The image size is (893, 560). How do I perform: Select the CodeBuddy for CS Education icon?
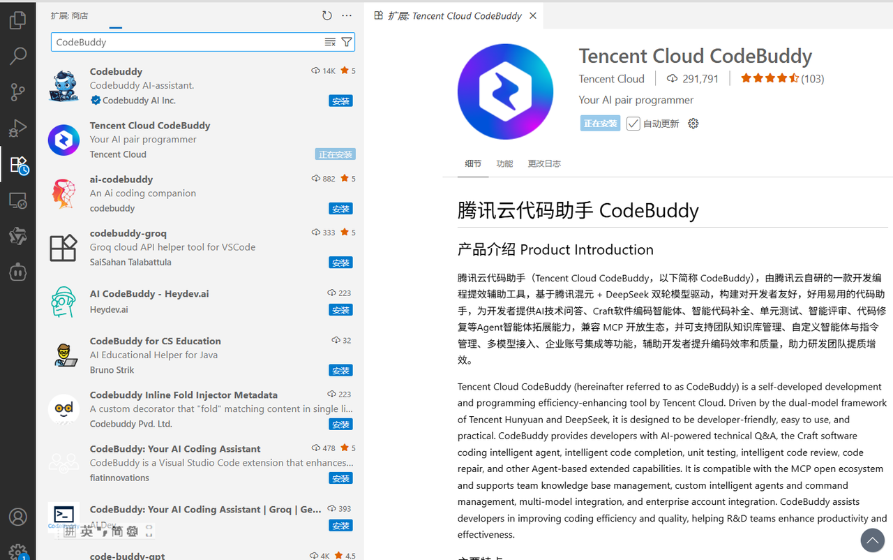(66, 355)
